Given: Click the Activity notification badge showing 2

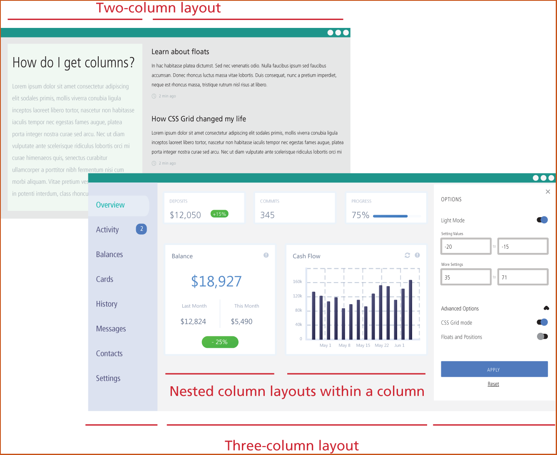Looking at the screenshot, I should point(142,229).
